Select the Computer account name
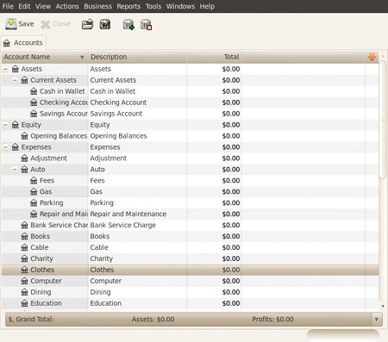The height and width of the screenshot is (342, 388). [46, 281]
